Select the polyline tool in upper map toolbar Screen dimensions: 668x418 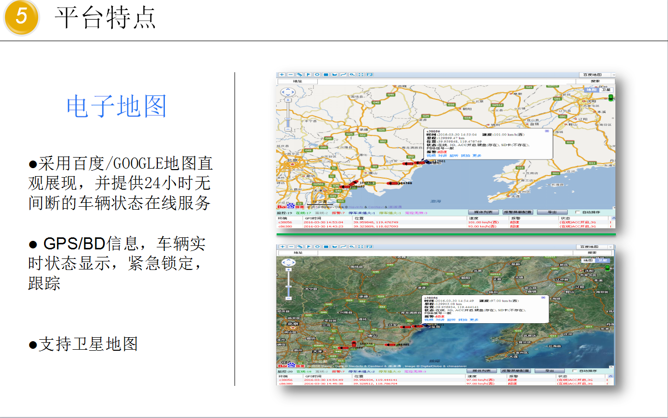pos(343,75)
